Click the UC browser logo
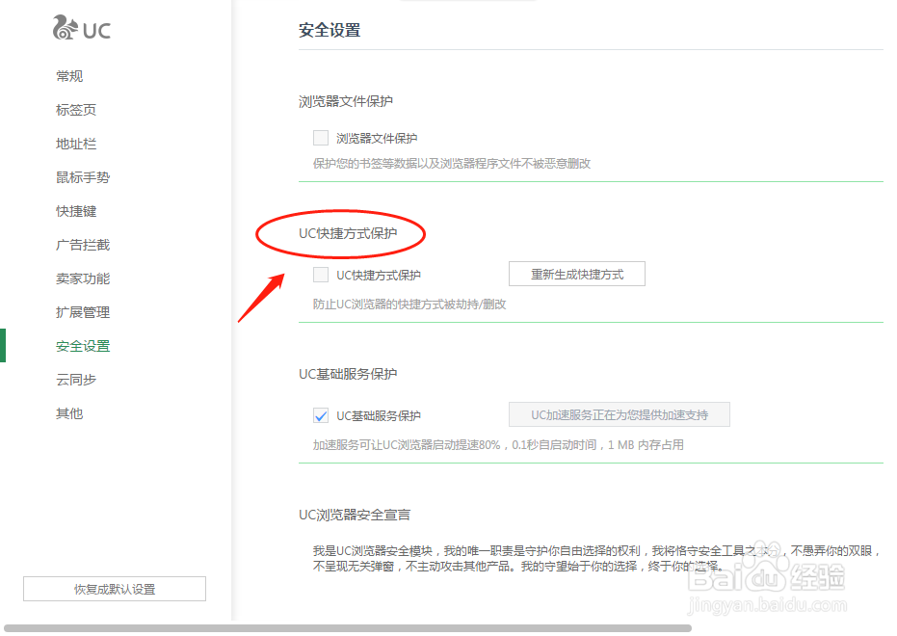 tap(81, 28)
